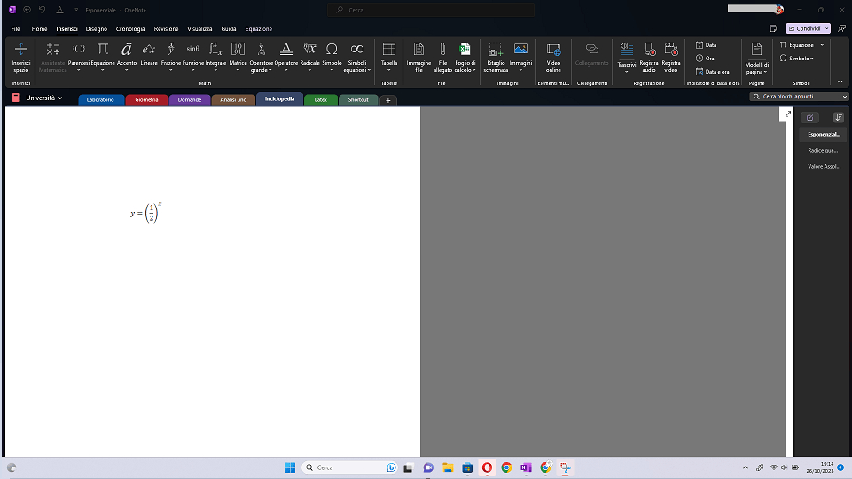Select the Lineare equation format

click(148, 54)
